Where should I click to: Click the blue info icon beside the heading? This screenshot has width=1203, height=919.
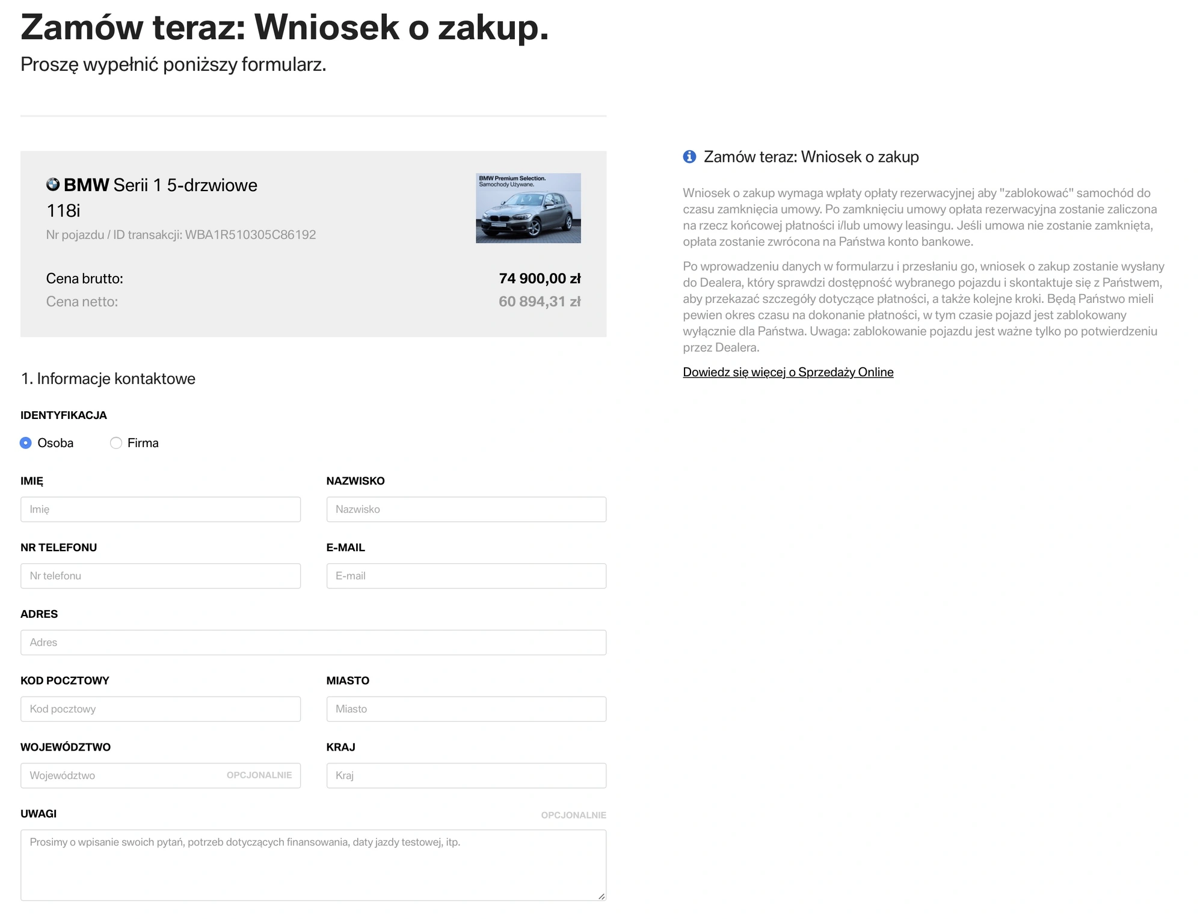tap(689, 157)
